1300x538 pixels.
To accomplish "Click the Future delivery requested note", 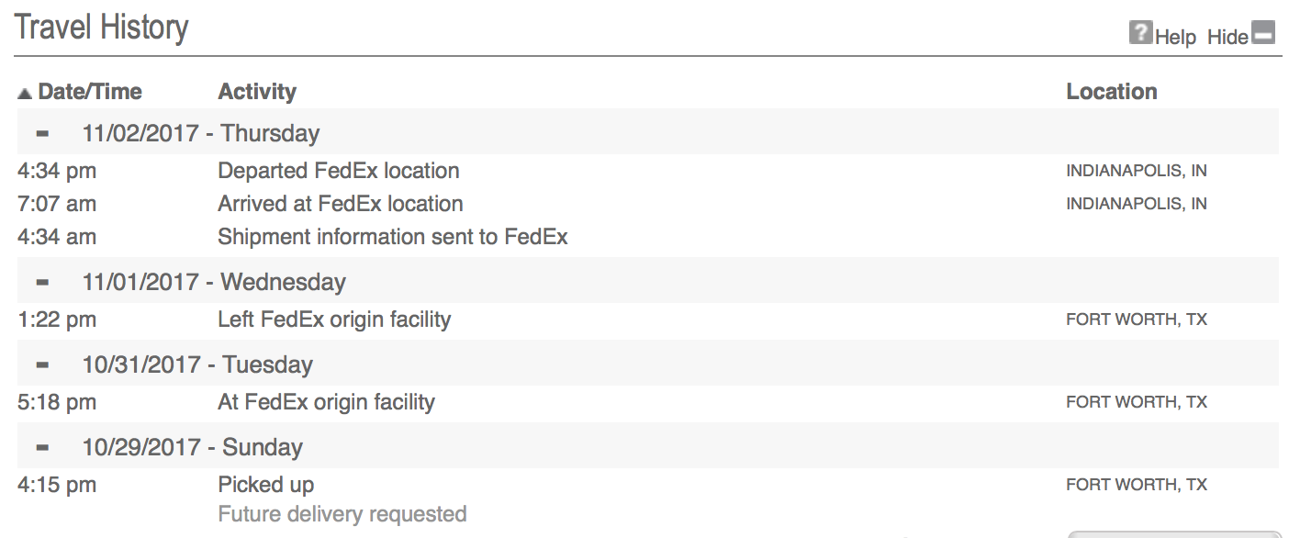I will pyautogui.click(x=342, y=514).
